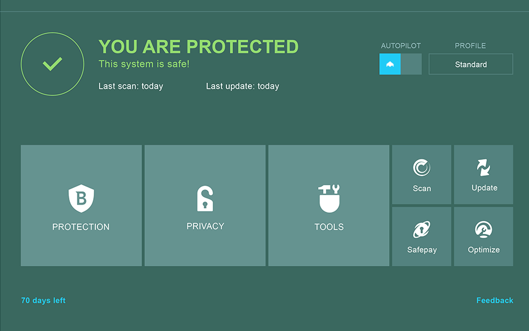Click the Last scan: today status
The height and width of the screenshot is (331, 529).
tap(131, 86)
